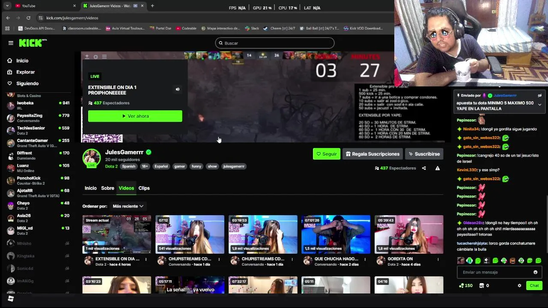This screenshot has width=548, height=308.
Task: Close the YouTube tab
Action: 74,6
